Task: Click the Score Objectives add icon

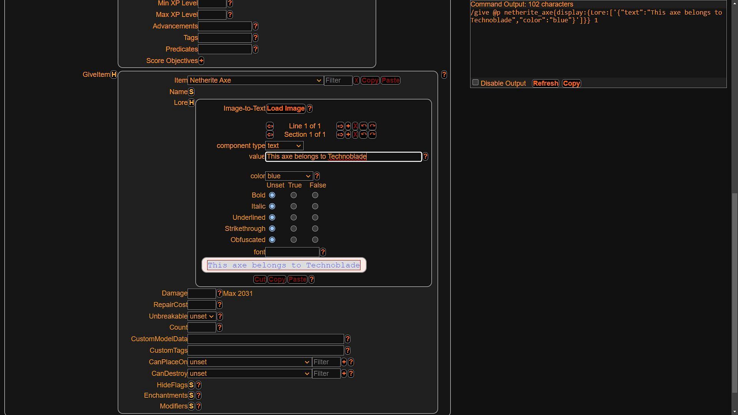Action: point(201,61)
